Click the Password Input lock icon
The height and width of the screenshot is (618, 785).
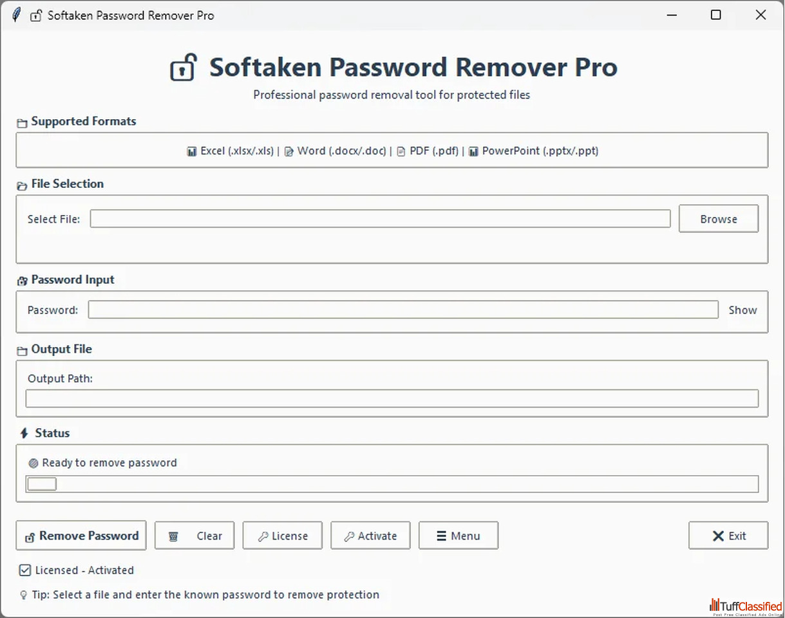coord(23,281)
